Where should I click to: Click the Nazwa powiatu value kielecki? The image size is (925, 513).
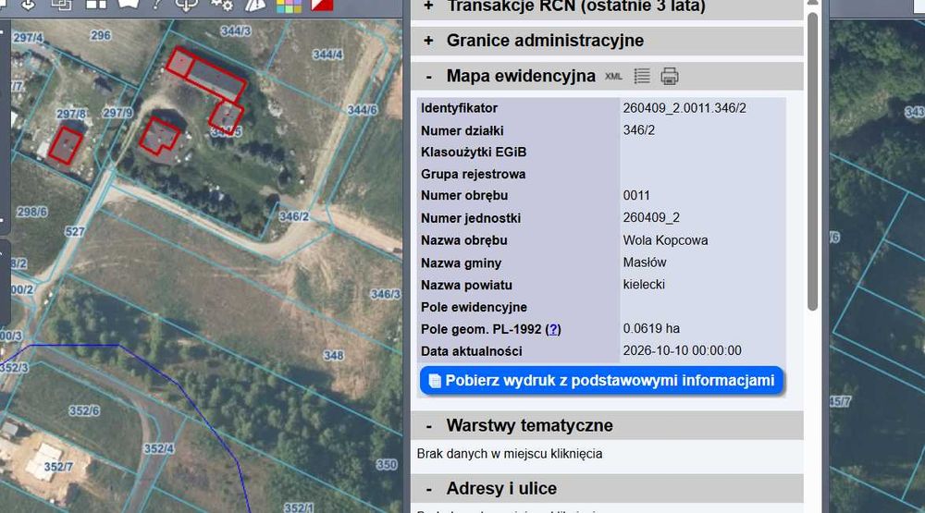644,285
